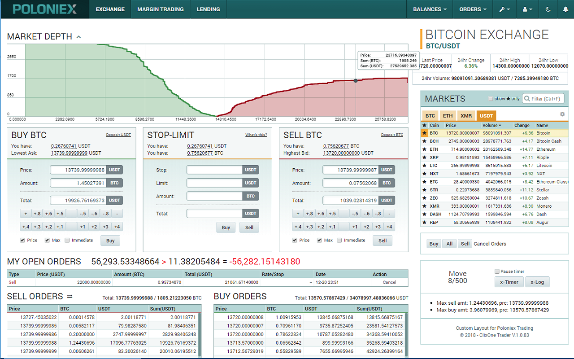Viewport: 574px width, 359px height.
Task: Open the Margin Trading page
Action: point(161,9)
